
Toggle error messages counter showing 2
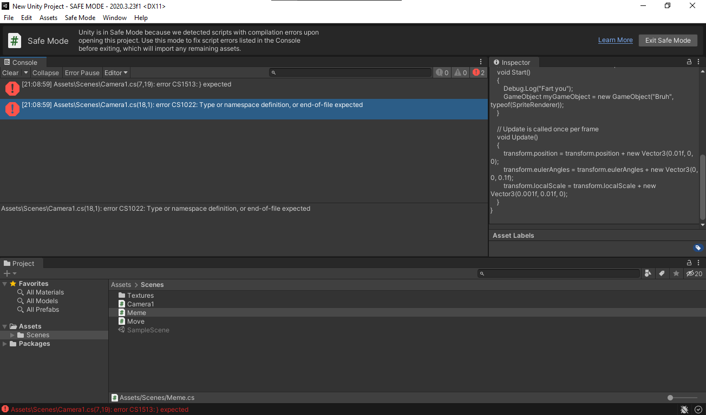pyautogui.click(x=479, y=72)
